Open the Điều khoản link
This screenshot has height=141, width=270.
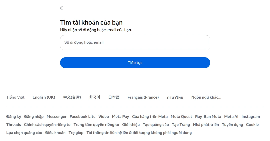click(55, 133)
